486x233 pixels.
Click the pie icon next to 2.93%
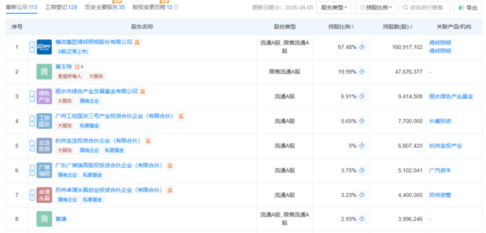pos(362,219)
